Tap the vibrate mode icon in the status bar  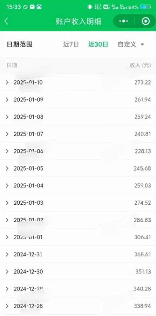[x=90, y=7]
